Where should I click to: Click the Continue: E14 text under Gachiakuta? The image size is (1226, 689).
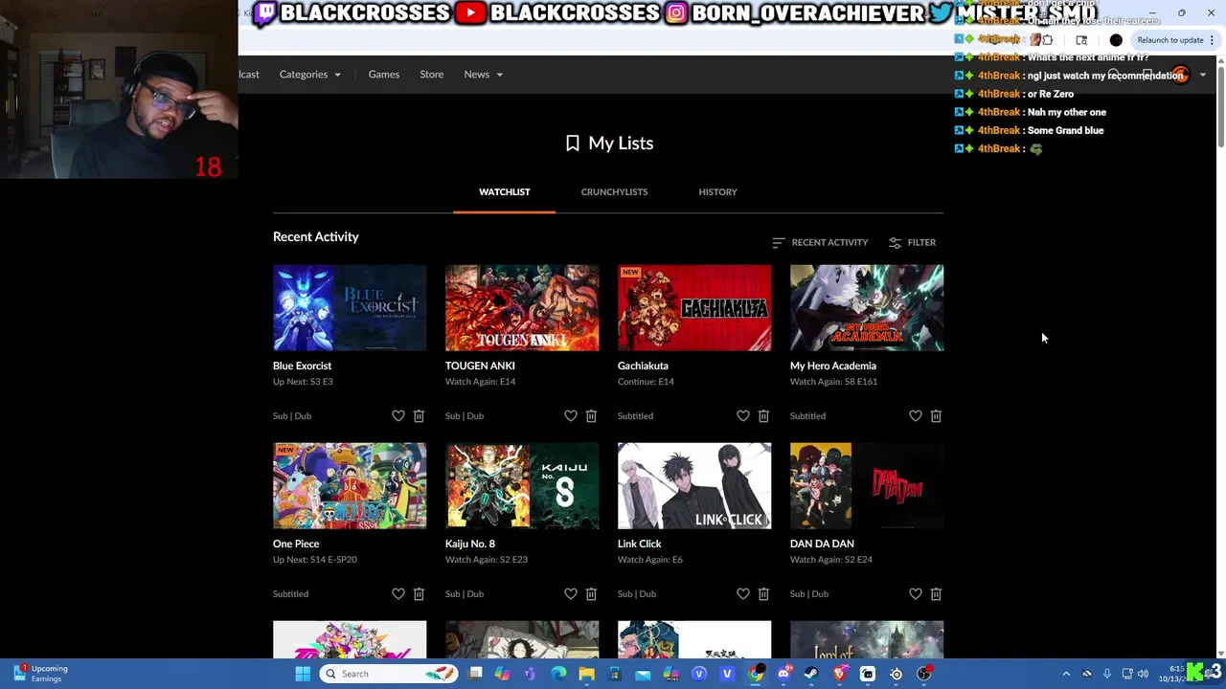pyautogui.click(x=646, y=382)
